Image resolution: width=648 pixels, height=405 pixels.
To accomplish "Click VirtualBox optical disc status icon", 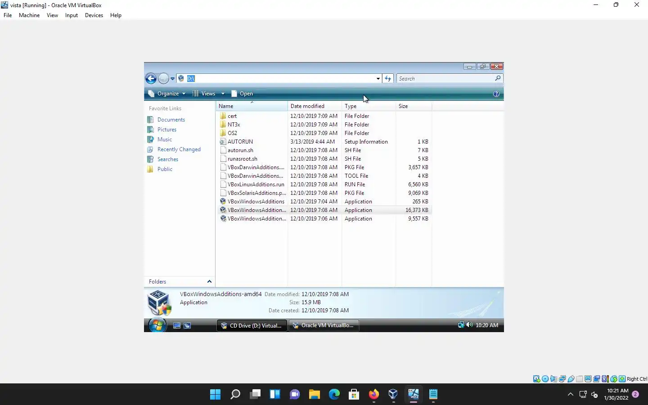I will tap(545, 379).
